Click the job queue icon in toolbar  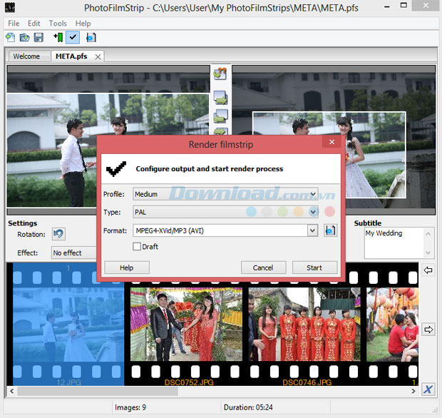(x=91, y=38)
